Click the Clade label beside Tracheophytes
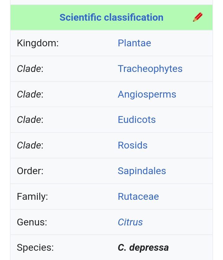This screenshot has width=223, height=260. (x=30, y=69)
